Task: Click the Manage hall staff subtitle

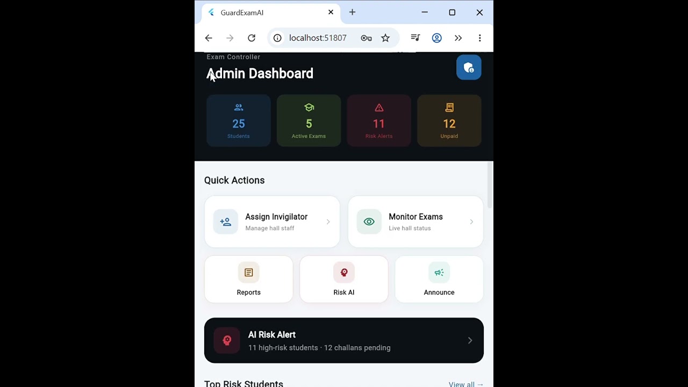Action: (x=270, y=228)
